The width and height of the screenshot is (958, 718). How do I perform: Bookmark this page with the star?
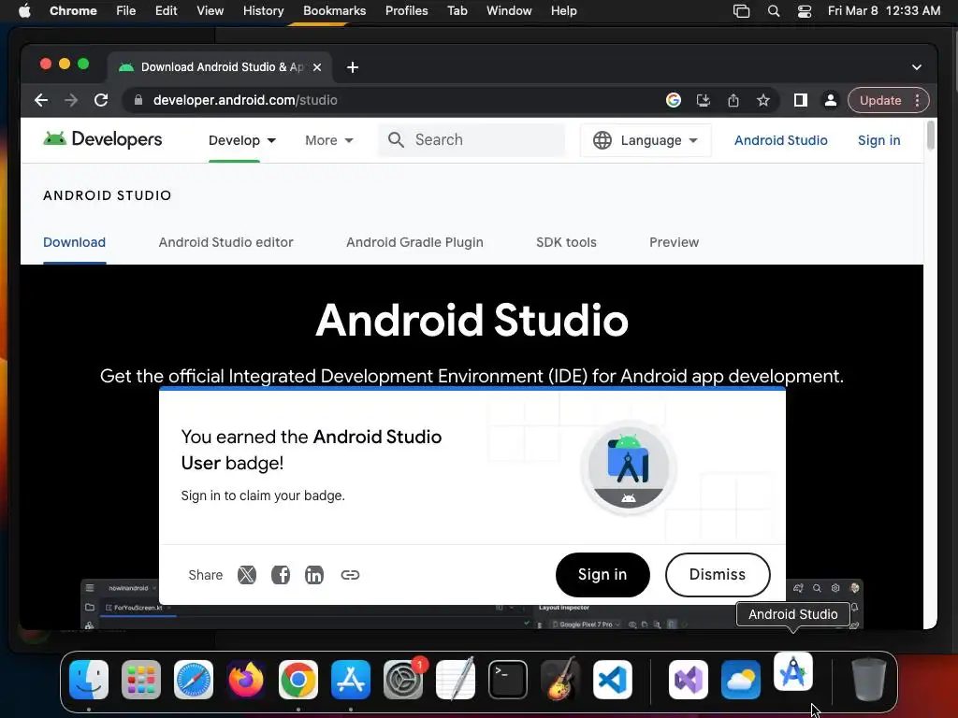763,100
